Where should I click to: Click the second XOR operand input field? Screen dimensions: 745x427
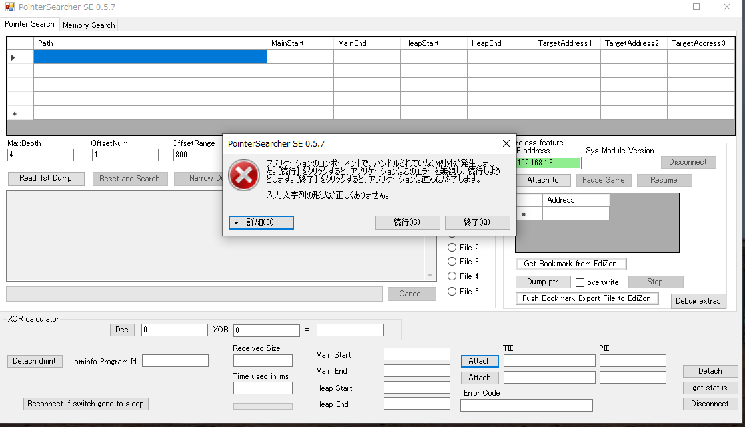click(x=267, y=330)
